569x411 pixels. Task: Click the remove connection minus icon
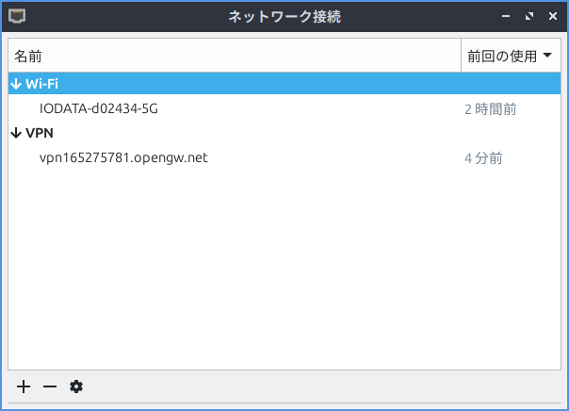pos(50,386)
